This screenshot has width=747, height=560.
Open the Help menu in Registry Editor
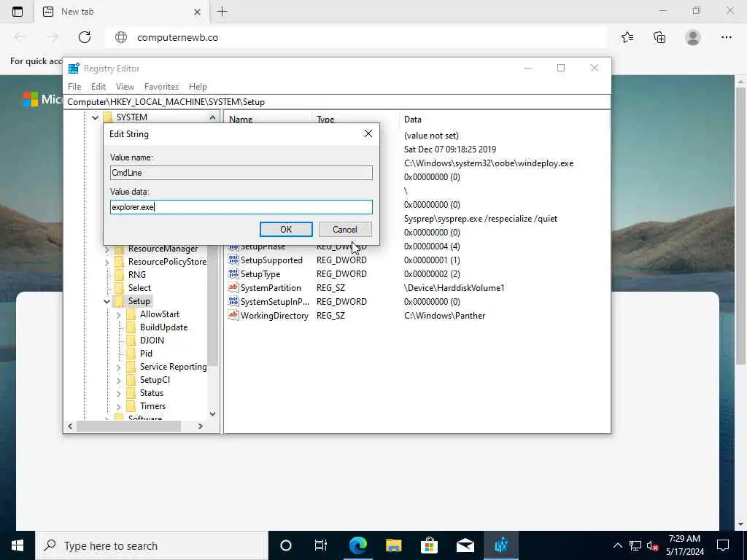pos(198,87)
